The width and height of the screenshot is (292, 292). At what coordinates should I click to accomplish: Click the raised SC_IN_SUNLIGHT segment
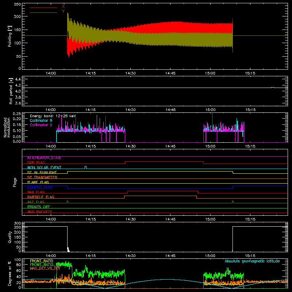(x=150, y=171)
